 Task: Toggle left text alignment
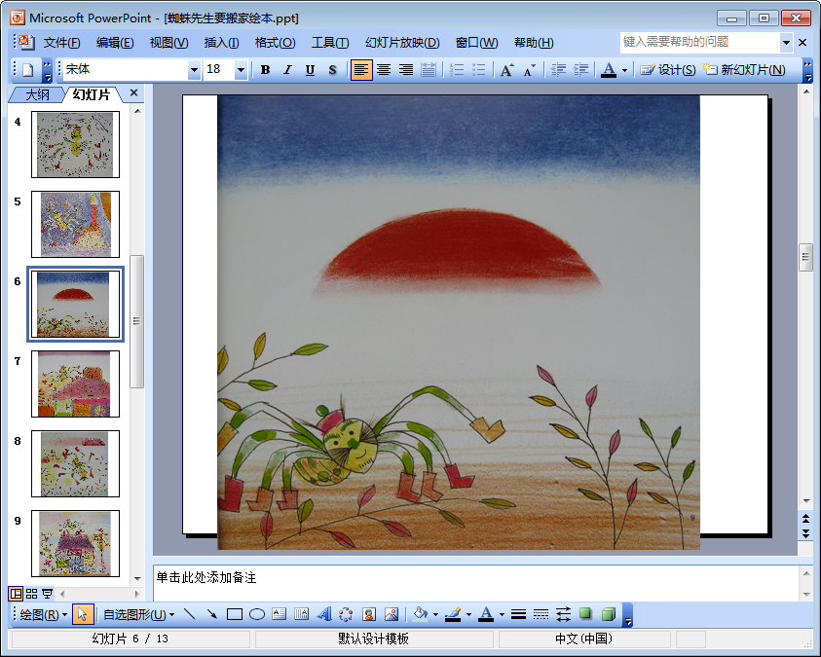[x=361, y=69]
